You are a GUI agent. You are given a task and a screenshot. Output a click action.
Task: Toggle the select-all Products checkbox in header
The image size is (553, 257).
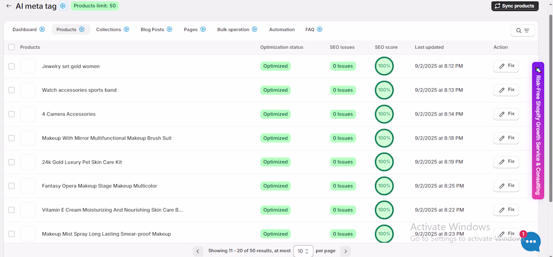tap(12, 47)
